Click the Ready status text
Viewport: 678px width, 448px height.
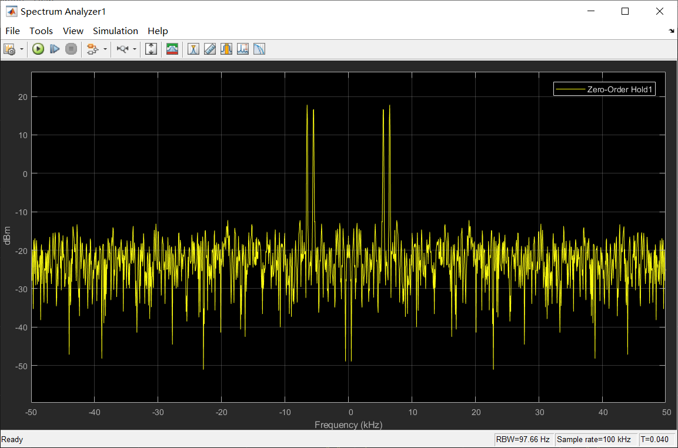12,440
